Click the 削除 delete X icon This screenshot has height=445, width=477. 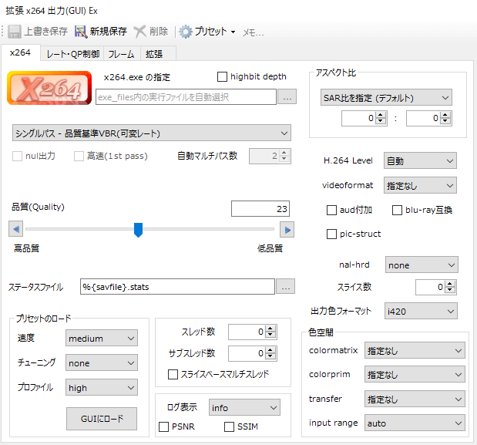(x=140, y=32)
